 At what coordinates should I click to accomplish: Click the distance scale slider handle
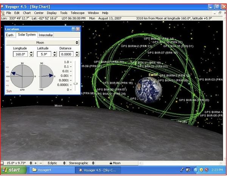tap(76, 83)
